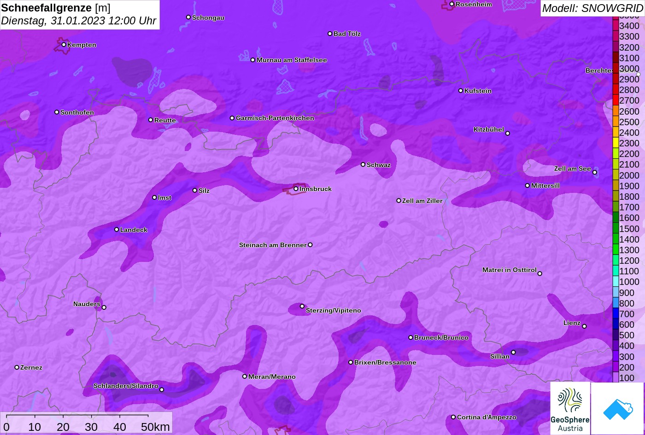
Task: Click the Modell: SNOWGRID label
Action: [592, 8]
